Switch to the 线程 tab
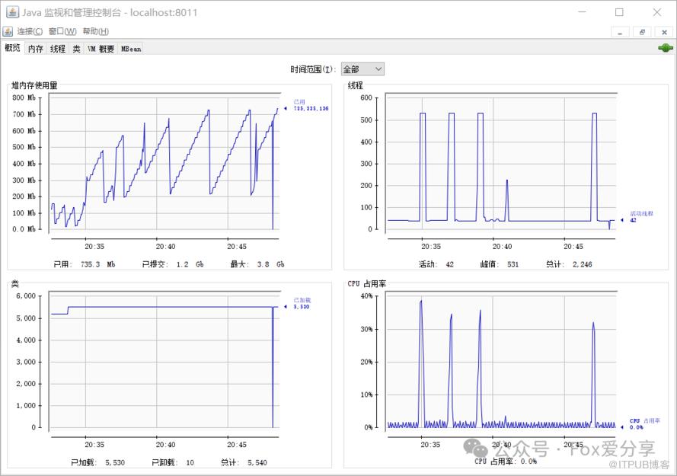 point(57,49)
